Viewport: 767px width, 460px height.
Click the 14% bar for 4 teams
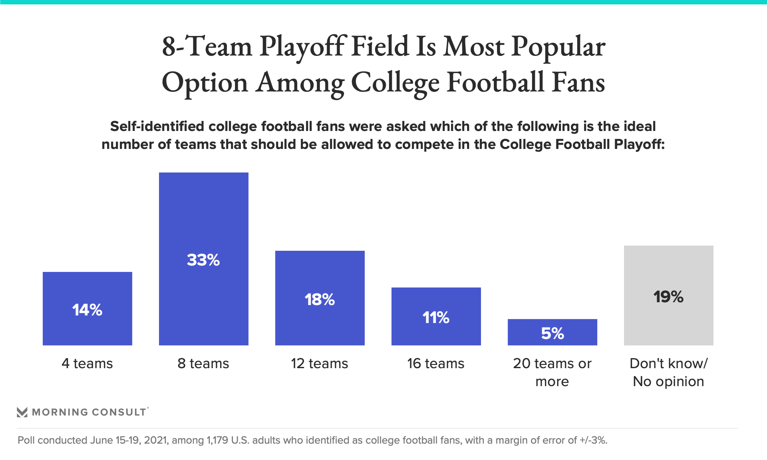point(87,309)
